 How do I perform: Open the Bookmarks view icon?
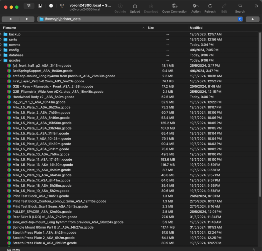point(40,6)
